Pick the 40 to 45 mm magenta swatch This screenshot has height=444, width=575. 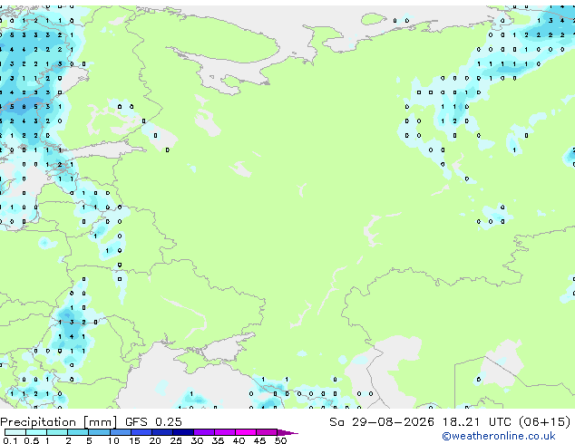(x=246, y=432)
